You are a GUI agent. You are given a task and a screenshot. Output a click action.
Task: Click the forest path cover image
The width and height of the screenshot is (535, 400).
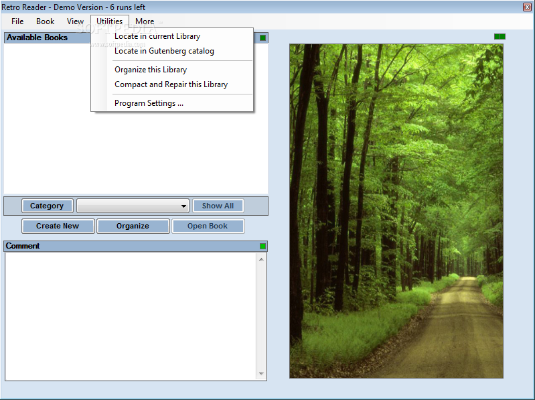click(x=396, y=211)
